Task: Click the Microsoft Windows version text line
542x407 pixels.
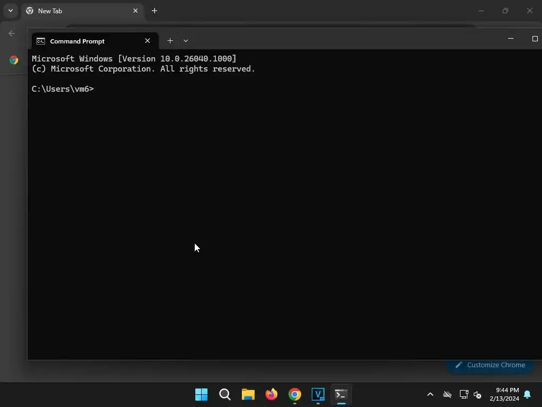Action: coord(134,58)
